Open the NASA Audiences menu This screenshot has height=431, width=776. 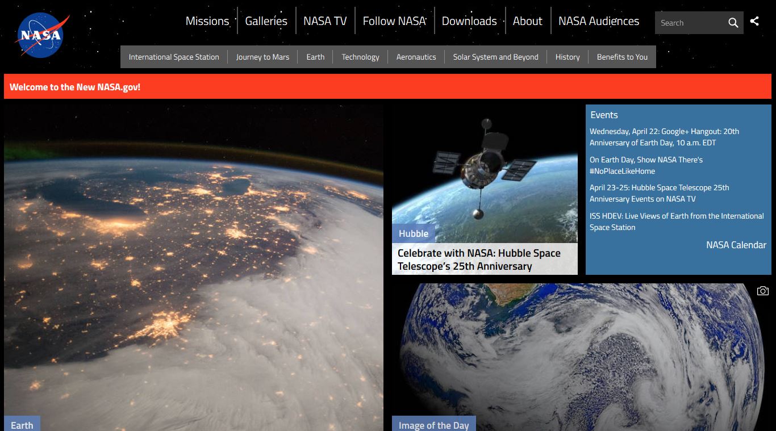[599, 21]
